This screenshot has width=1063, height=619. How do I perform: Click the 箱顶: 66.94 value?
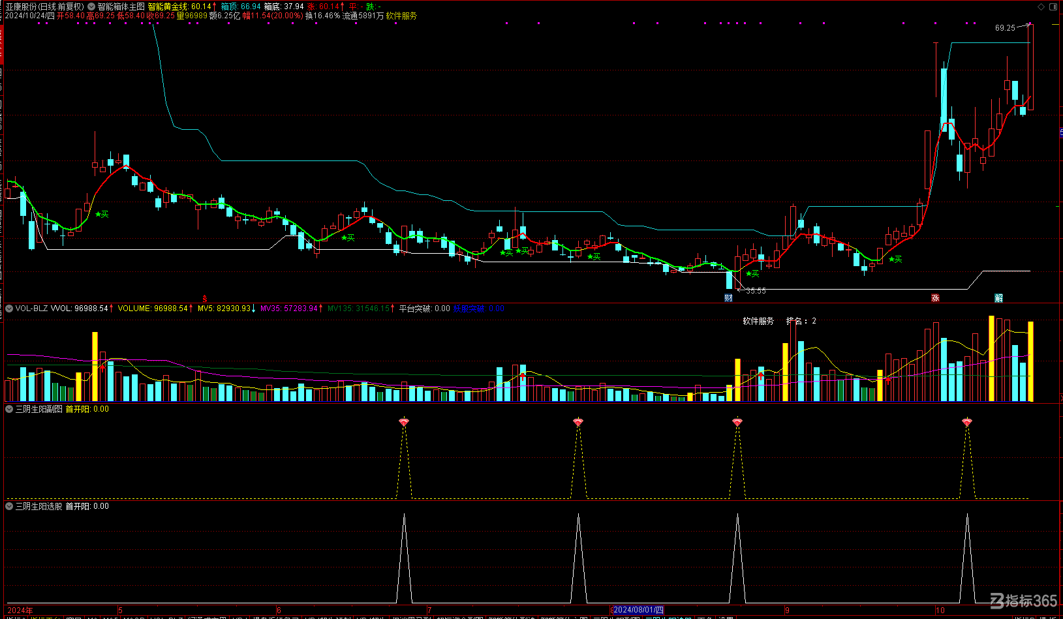(x=241, y=7)
